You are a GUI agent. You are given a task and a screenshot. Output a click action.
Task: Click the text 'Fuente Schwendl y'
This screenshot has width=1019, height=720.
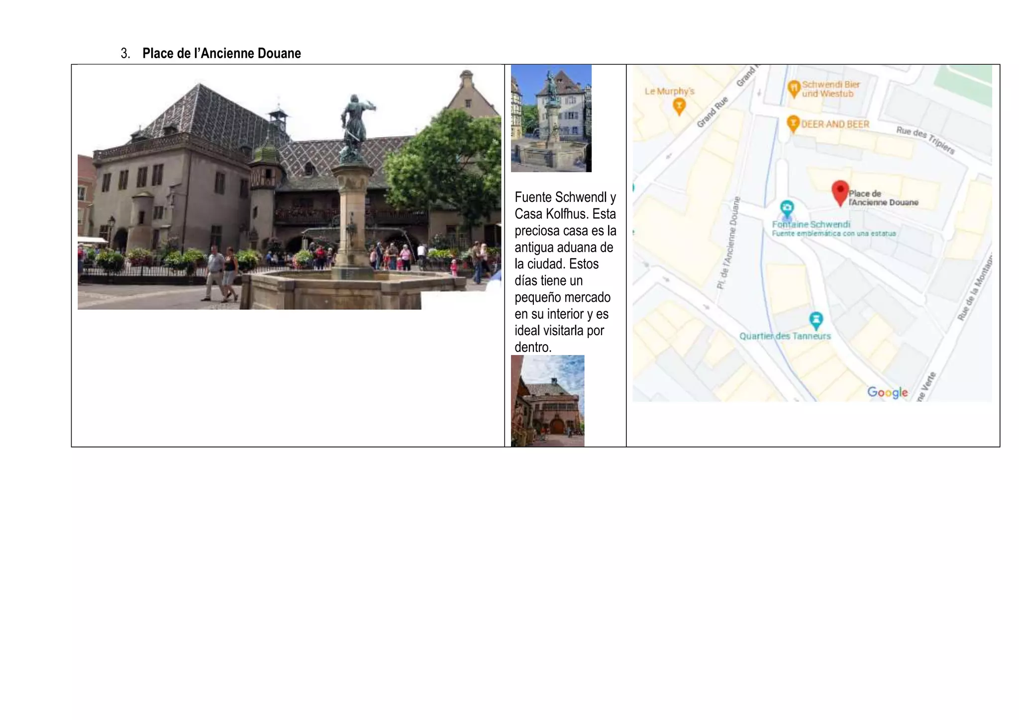click(565, 197)
